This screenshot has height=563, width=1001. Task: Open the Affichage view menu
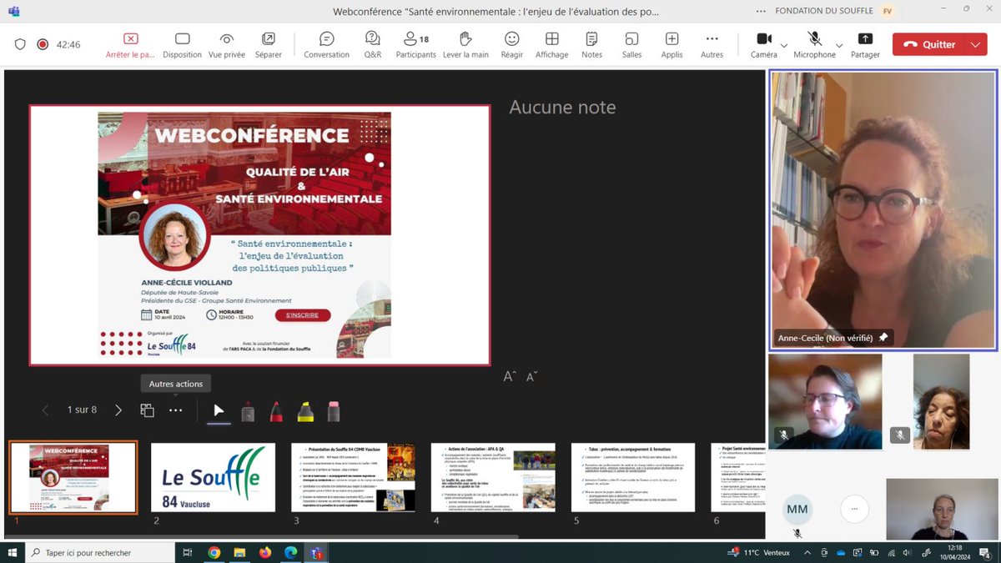tap(551, 44)
